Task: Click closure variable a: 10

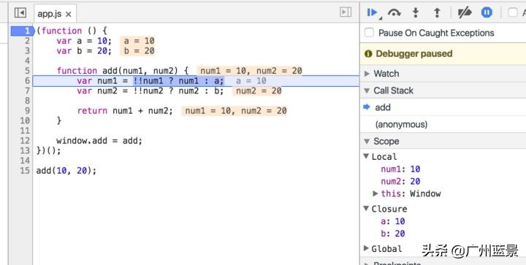Action: pyautogui.click(x=392, y=221)
